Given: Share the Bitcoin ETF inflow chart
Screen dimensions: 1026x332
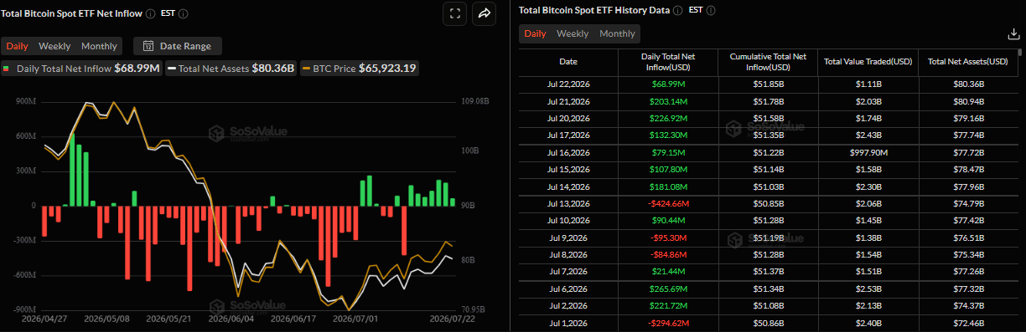Looking at the screenshot, I should point(484,13).
